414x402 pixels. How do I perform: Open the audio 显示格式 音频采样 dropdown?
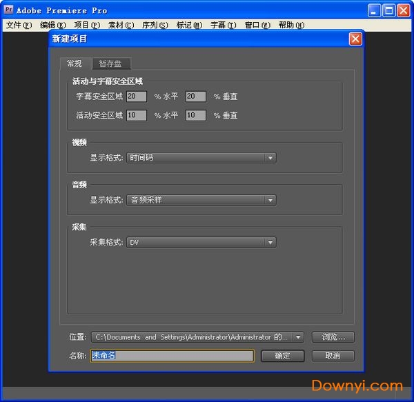(x=201, y=200)
